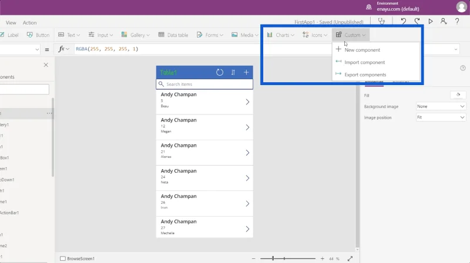Insert a Data table

[173, 35]
